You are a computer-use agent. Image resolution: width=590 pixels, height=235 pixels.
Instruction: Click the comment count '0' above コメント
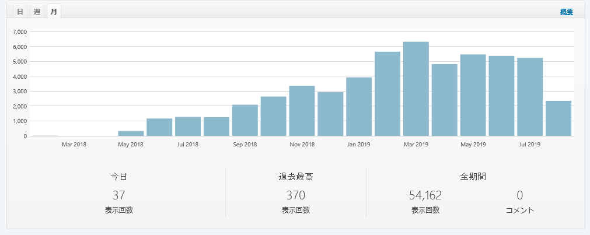tap(520, 195)
